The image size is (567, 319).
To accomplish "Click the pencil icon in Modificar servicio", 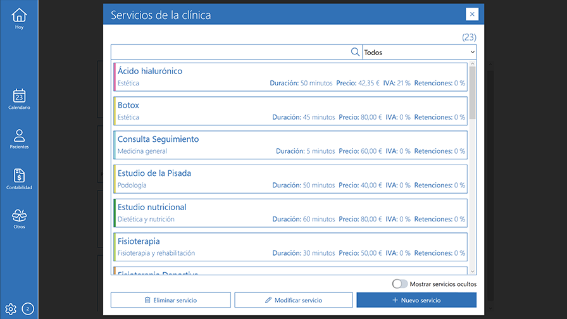I will coord(268,300).
